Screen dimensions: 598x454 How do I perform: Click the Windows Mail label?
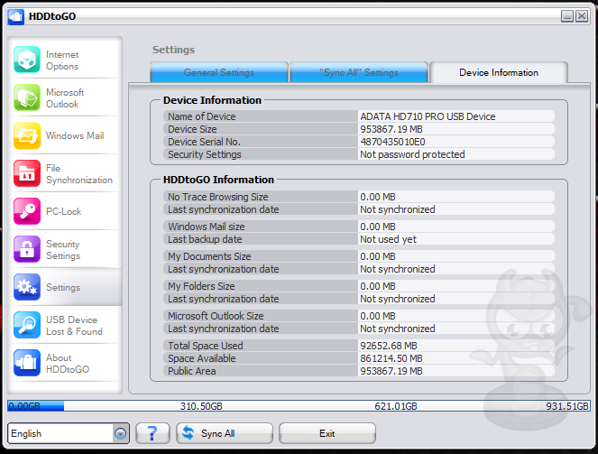(75, 135)
